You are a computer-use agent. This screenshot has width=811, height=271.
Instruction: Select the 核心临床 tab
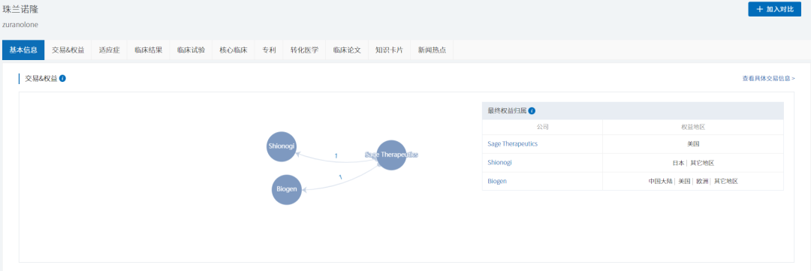pos(234,50)
